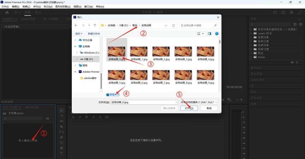Go up one folder level in import dialog
Screen dimensions: 305x159
coord(95,25)
